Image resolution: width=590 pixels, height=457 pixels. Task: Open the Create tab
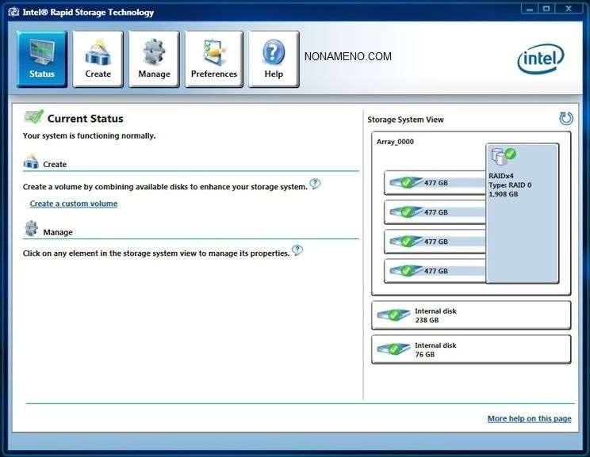(x=98, y=59)
